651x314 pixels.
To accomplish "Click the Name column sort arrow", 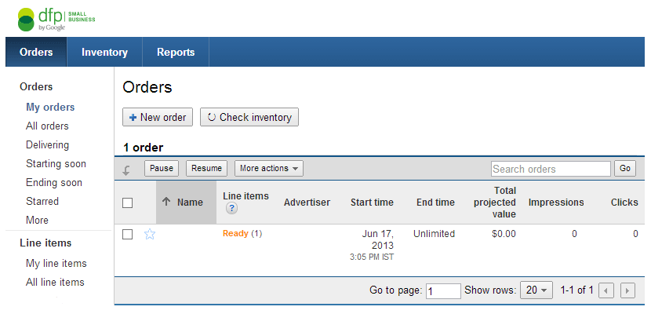I will pyautogui.click(x=166, y=202).
